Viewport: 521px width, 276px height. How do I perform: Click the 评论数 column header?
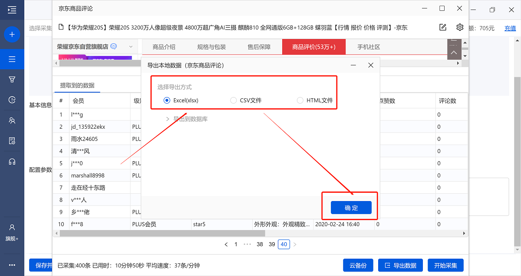coord(452,101)
